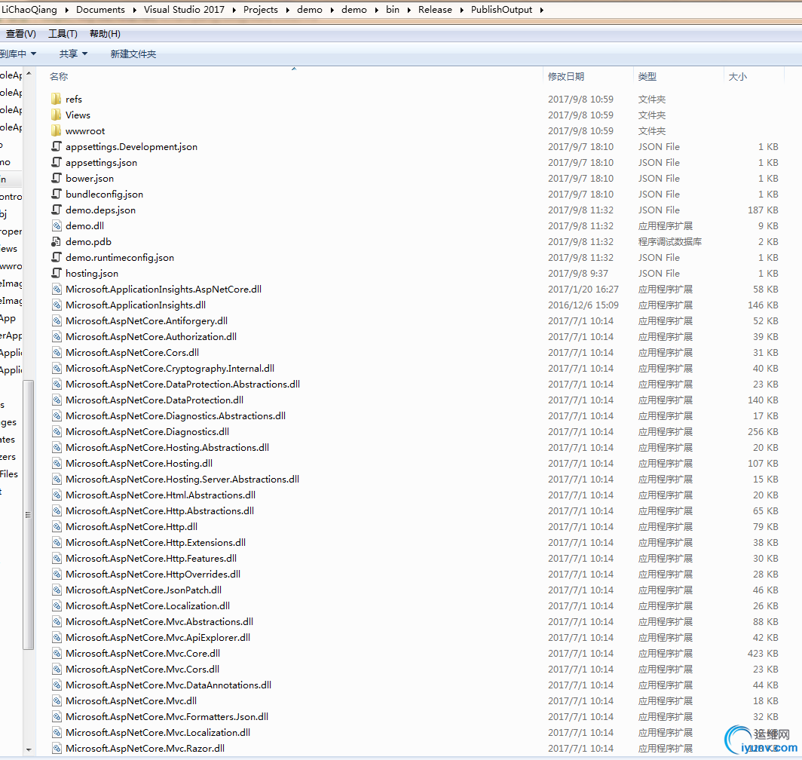Viewport: 802px width, 760px height.
Task: Click the navigation pane scroll up arrow
Action: tap(29, 74)
